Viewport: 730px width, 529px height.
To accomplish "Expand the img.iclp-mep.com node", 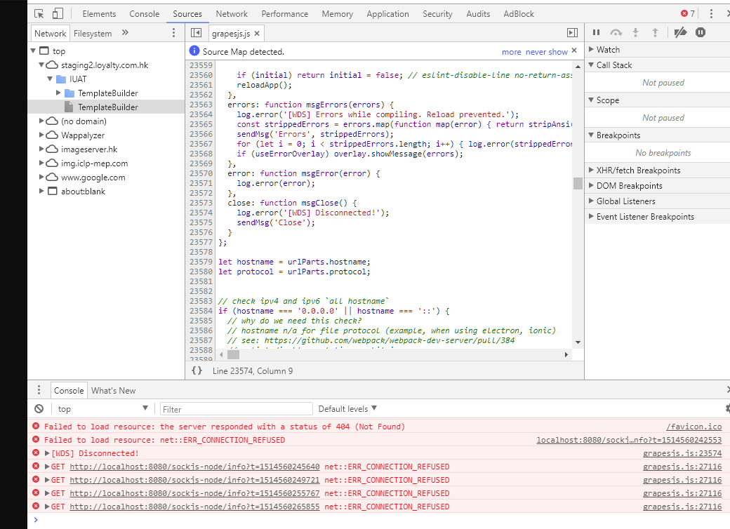I will [41, 162].
